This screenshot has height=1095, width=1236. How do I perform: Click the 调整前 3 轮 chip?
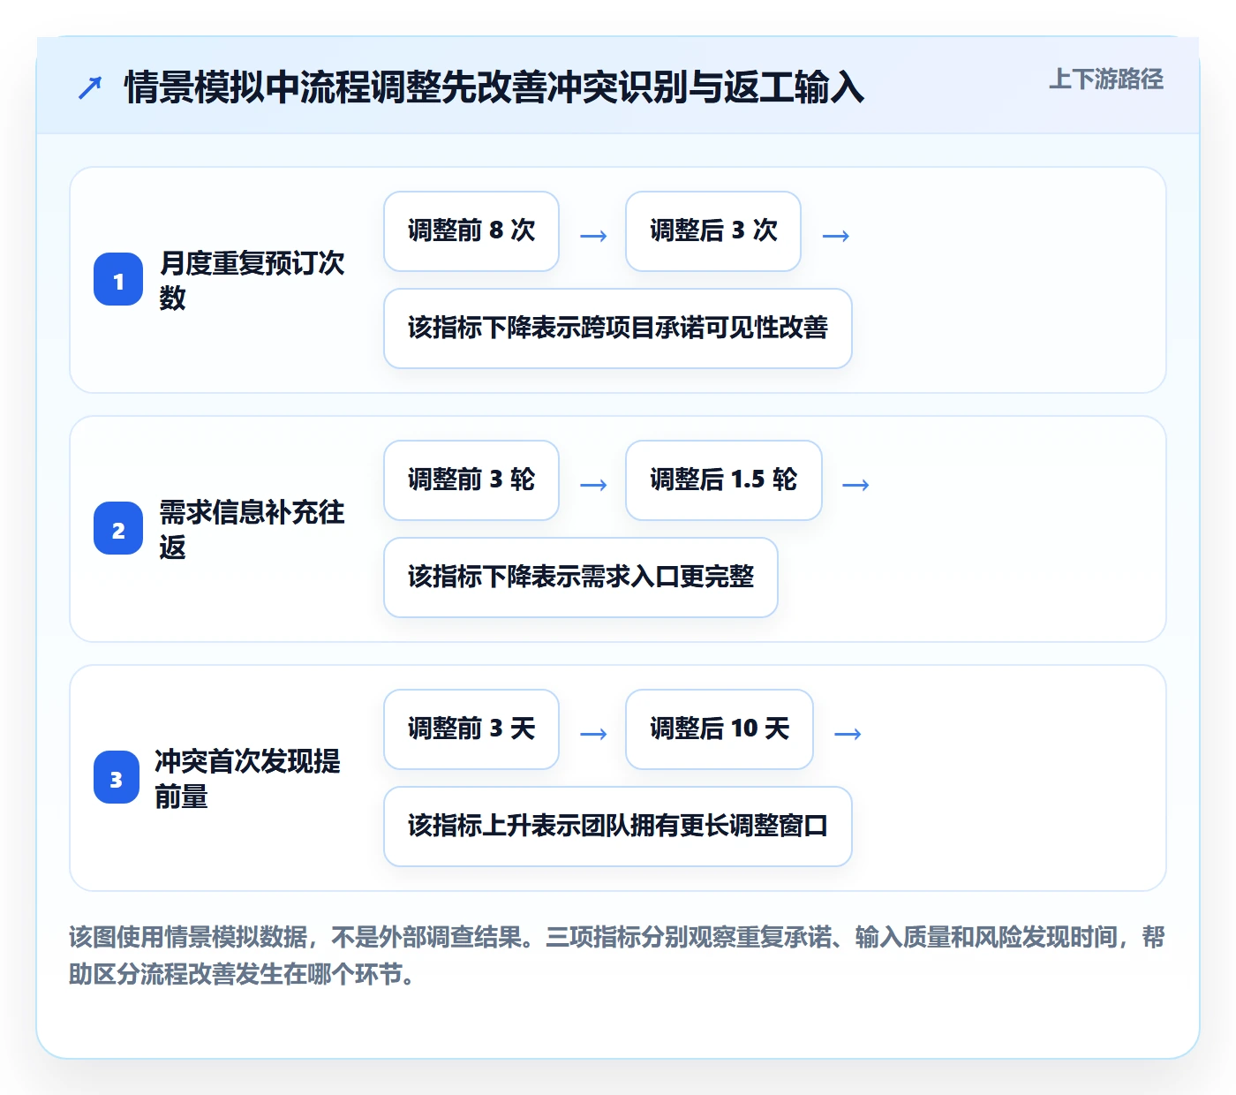click(x=471, y=480)
